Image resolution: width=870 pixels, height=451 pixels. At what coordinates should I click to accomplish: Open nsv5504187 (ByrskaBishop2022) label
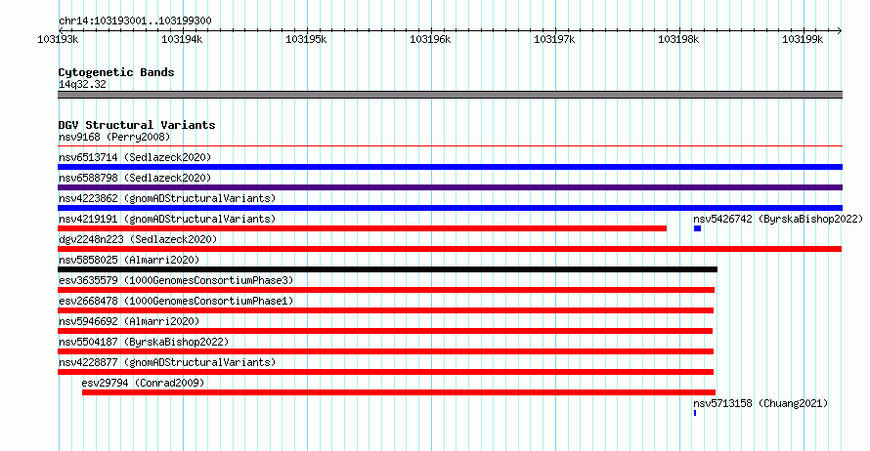(x=144, y=342)
